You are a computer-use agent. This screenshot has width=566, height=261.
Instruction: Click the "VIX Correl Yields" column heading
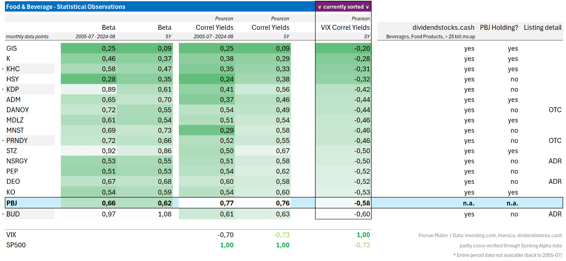pos(345,27)
